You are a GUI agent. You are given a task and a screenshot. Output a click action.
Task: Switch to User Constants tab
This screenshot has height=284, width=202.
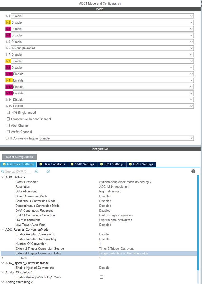pyautogui.click(x=52, y=164)
